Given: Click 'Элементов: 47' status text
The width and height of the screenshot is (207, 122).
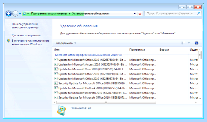Looking at the screenshot, I should click(x=81, y=108).
